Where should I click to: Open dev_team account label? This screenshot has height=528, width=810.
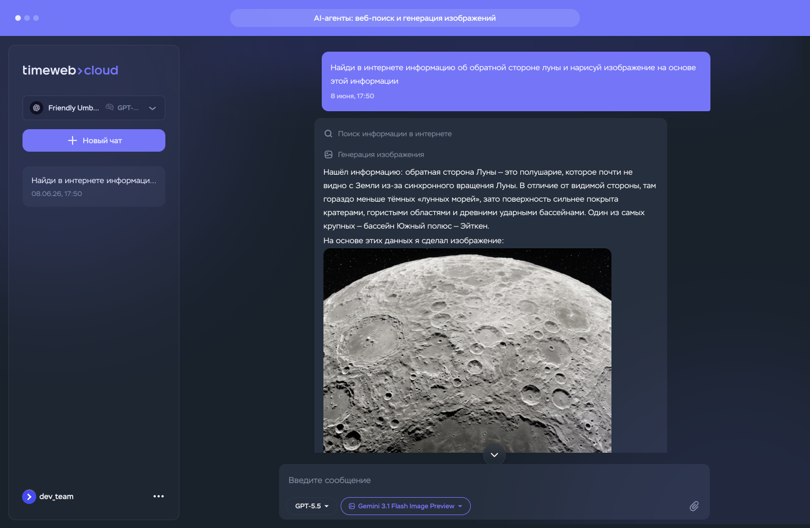(56, 497)
